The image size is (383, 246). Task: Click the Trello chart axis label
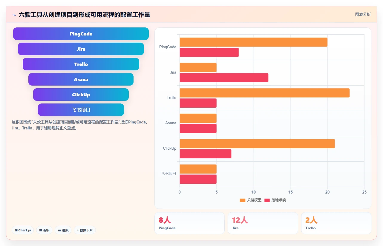pyautogui.click(x=171, y=98)
